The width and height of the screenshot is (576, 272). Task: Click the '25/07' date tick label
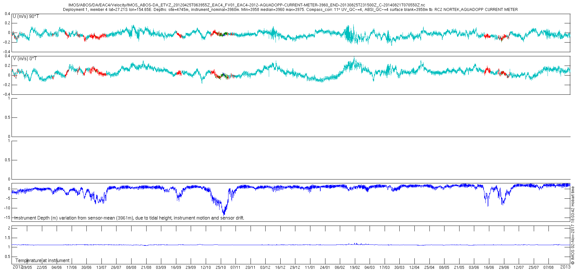click(x=533, y=268)
